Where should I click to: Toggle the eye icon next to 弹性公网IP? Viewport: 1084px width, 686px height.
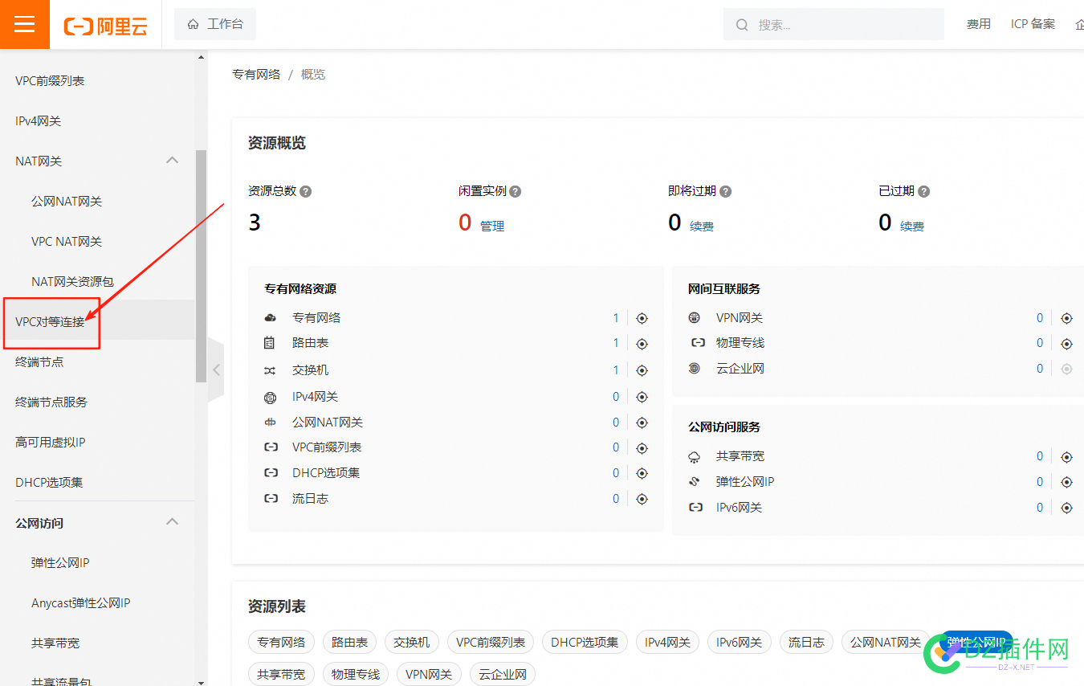pos(1066,481)
